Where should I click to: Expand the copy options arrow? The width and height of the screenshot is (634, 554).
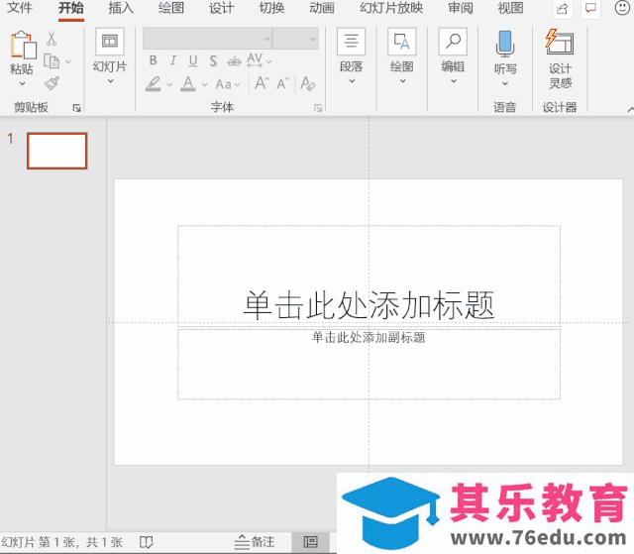point(68,61)
